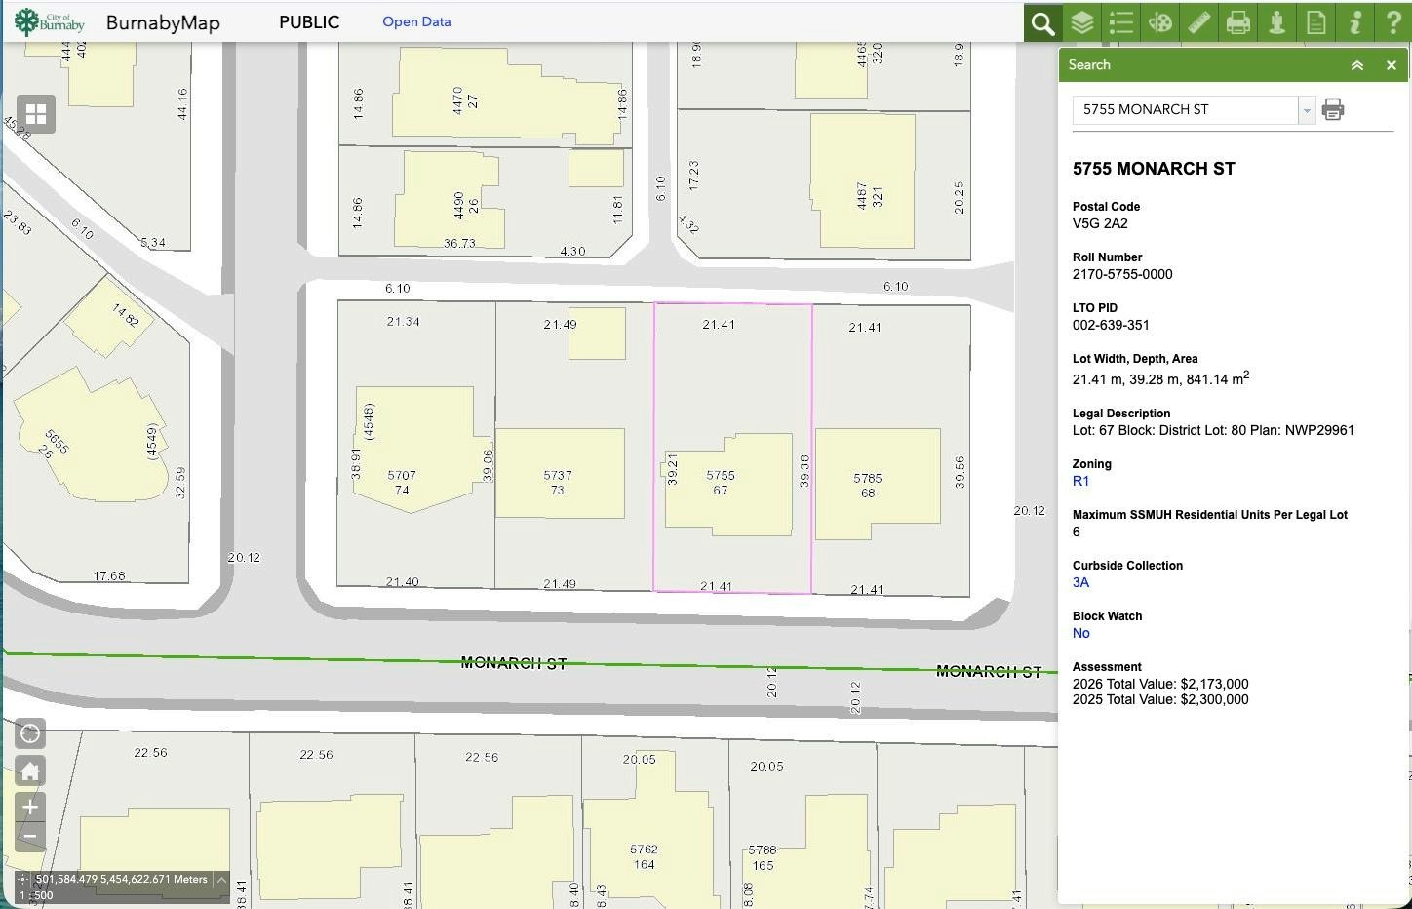Screen dimensions: 1412x909
Task: Open the R1 zoning link
Action: [x=1080, y=481]
